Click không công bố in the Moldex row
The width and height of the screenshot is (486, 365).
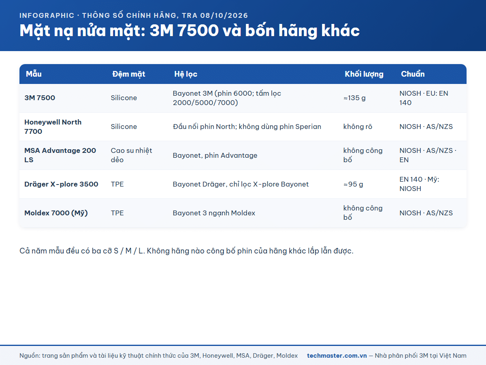click(363, 213)
